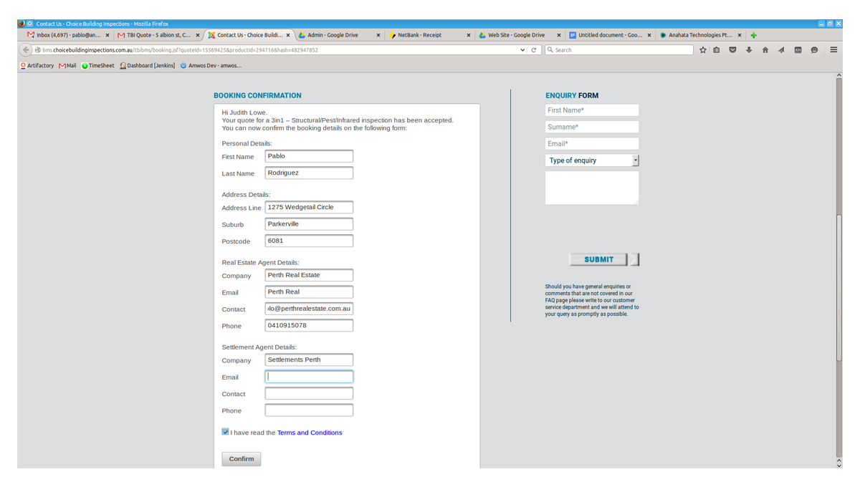Click the Last Name field with Rodriguez
Image resolution: width=860 pixels, height=487 pixels.
click(x=309, y=173)
